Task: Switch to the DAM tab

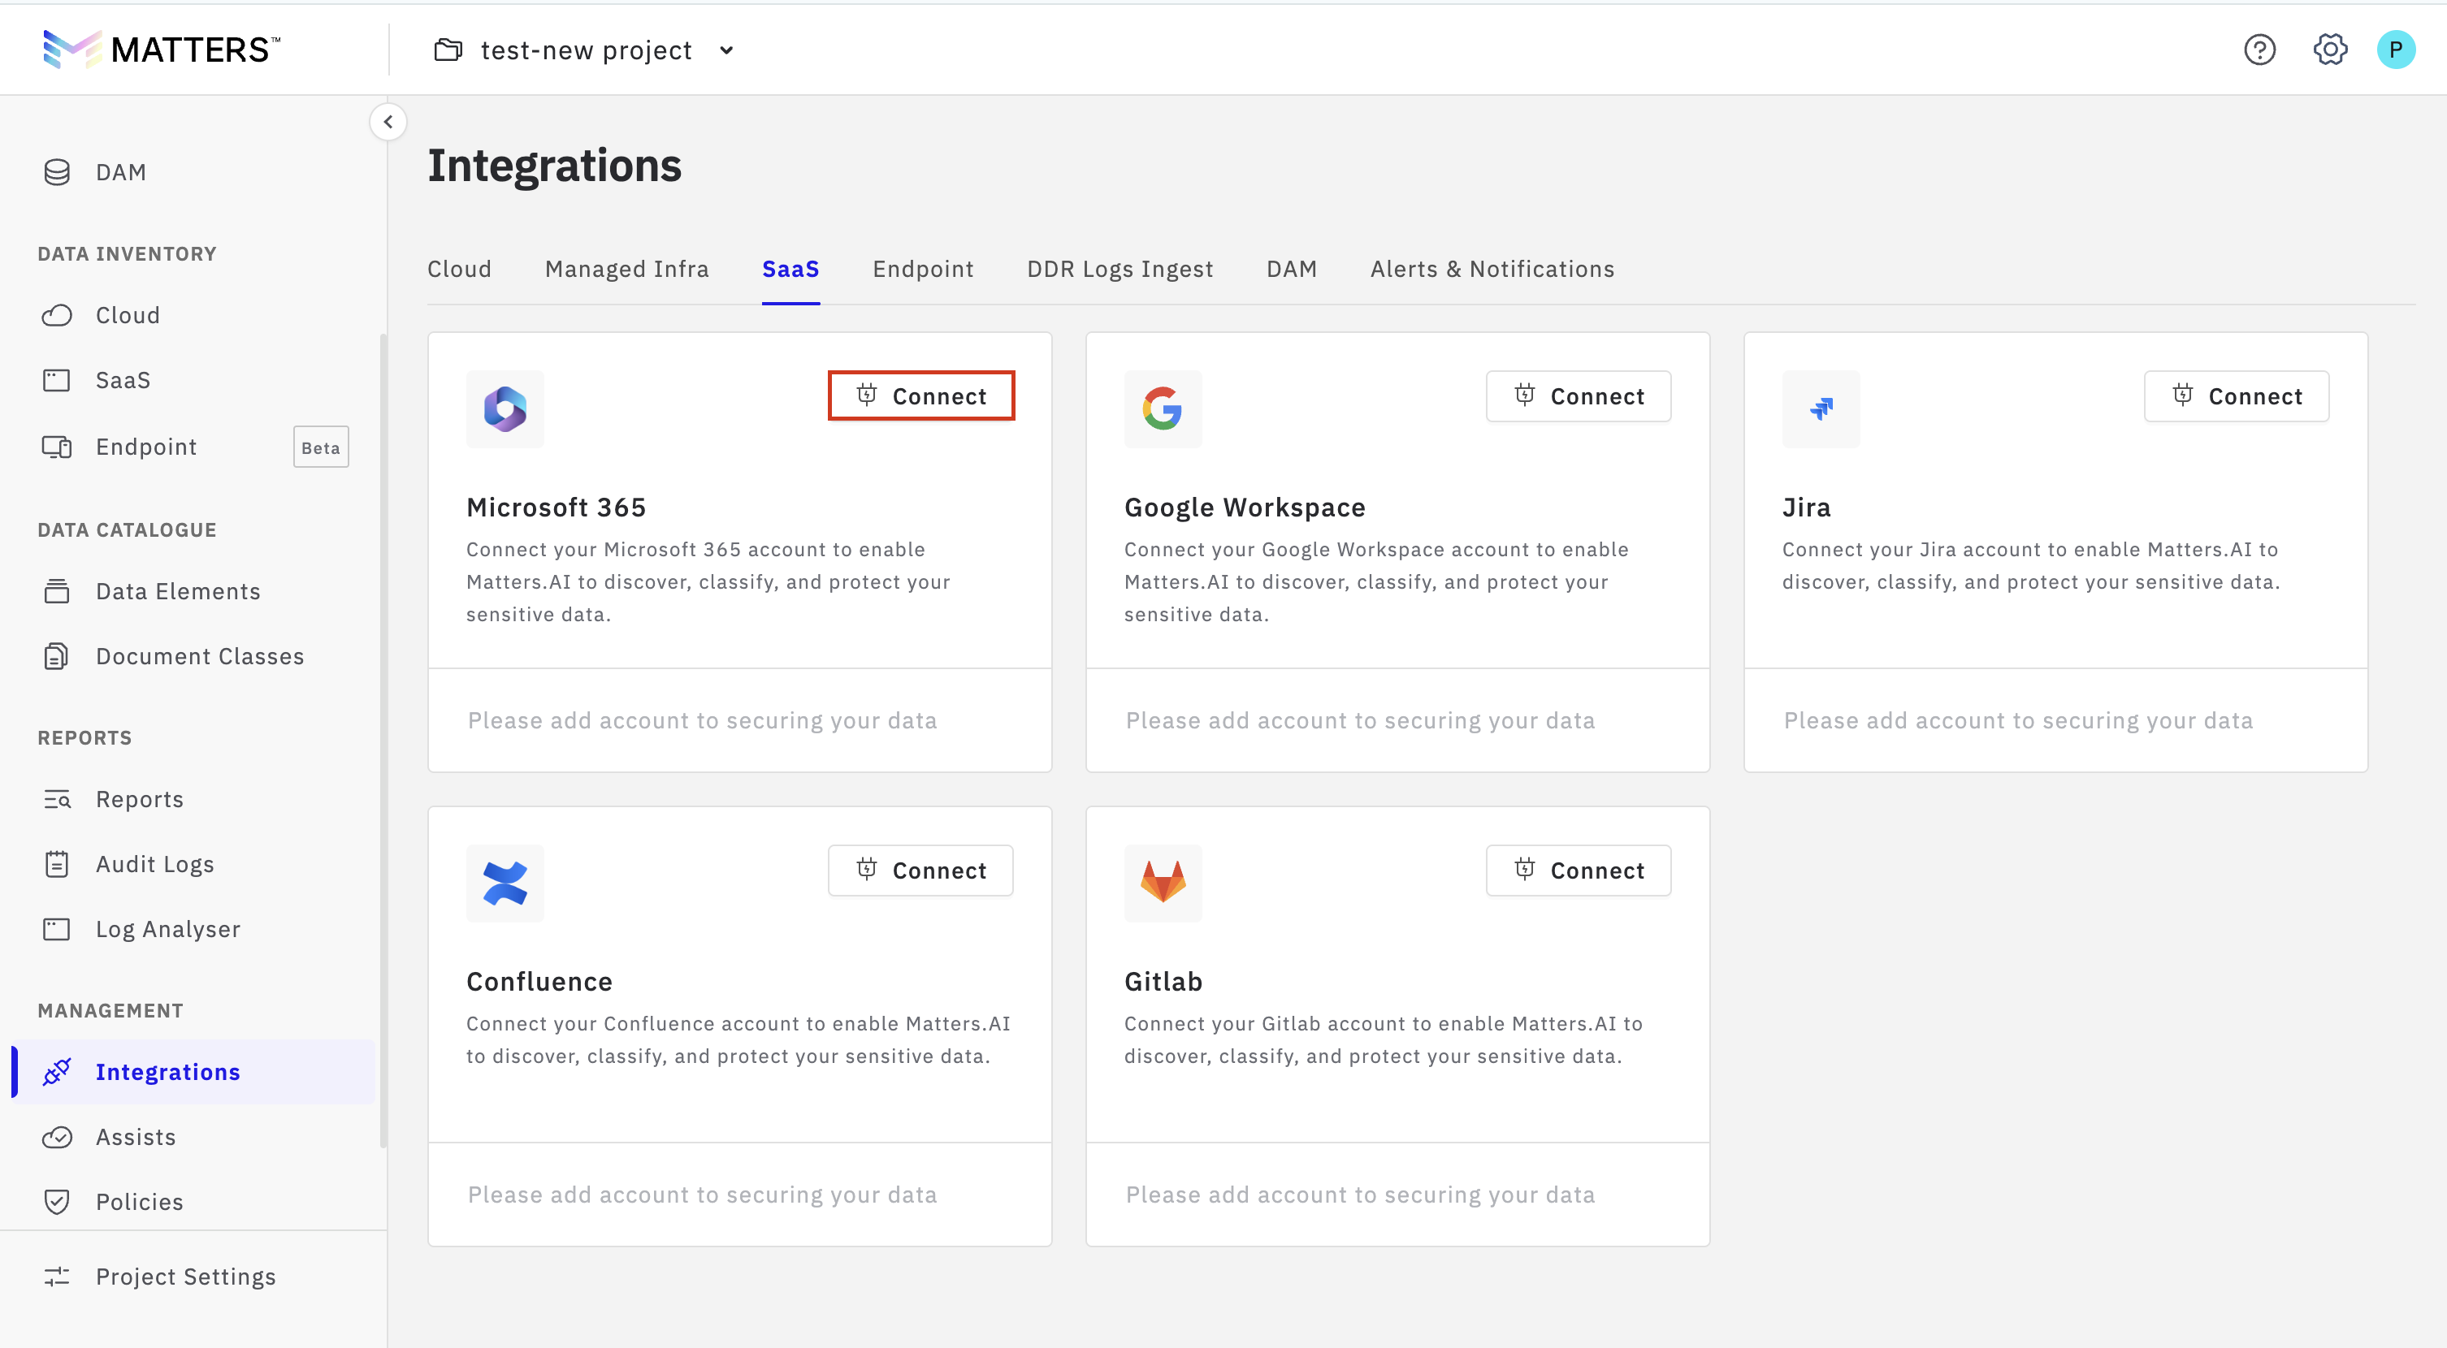Action: [1292, 270]
